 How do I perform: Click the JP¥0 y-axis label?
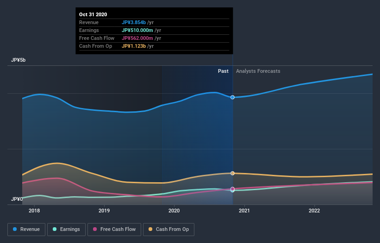tap(17, 199)
